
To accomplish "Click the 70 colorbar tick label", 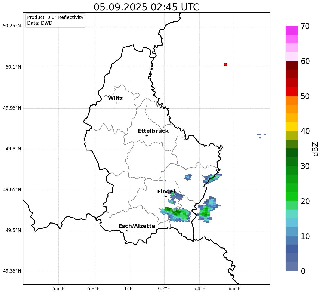I will point(305,26).
